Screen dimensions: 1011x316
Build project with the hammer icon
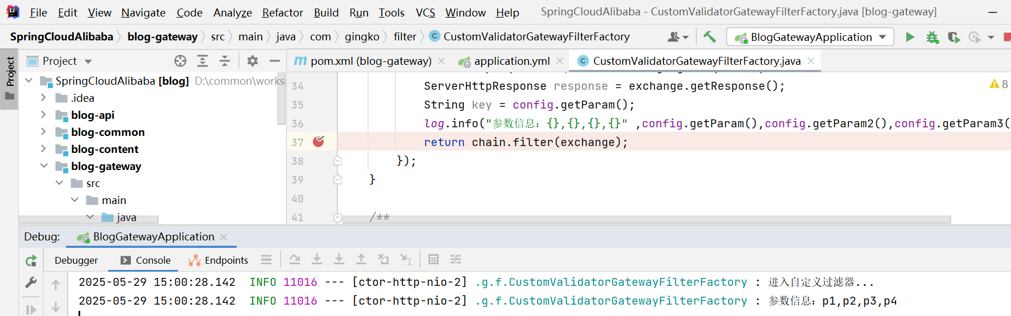(x=709, y=37)
